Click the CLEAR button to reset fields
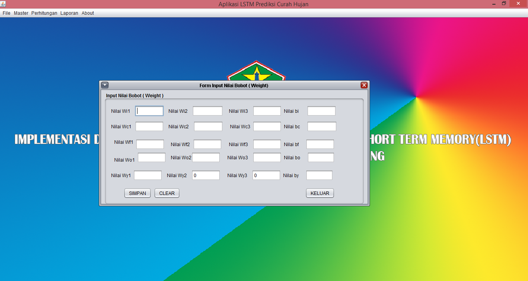528x281 pixels. (x=167, y=193)
